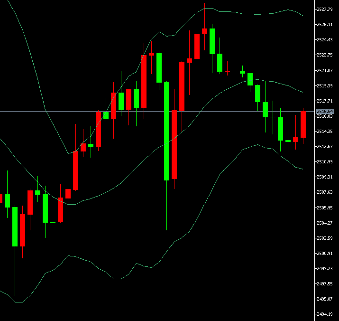Select the 2504.27 price axis value
The width and height of the screenshot is (339, 321).
325,223
